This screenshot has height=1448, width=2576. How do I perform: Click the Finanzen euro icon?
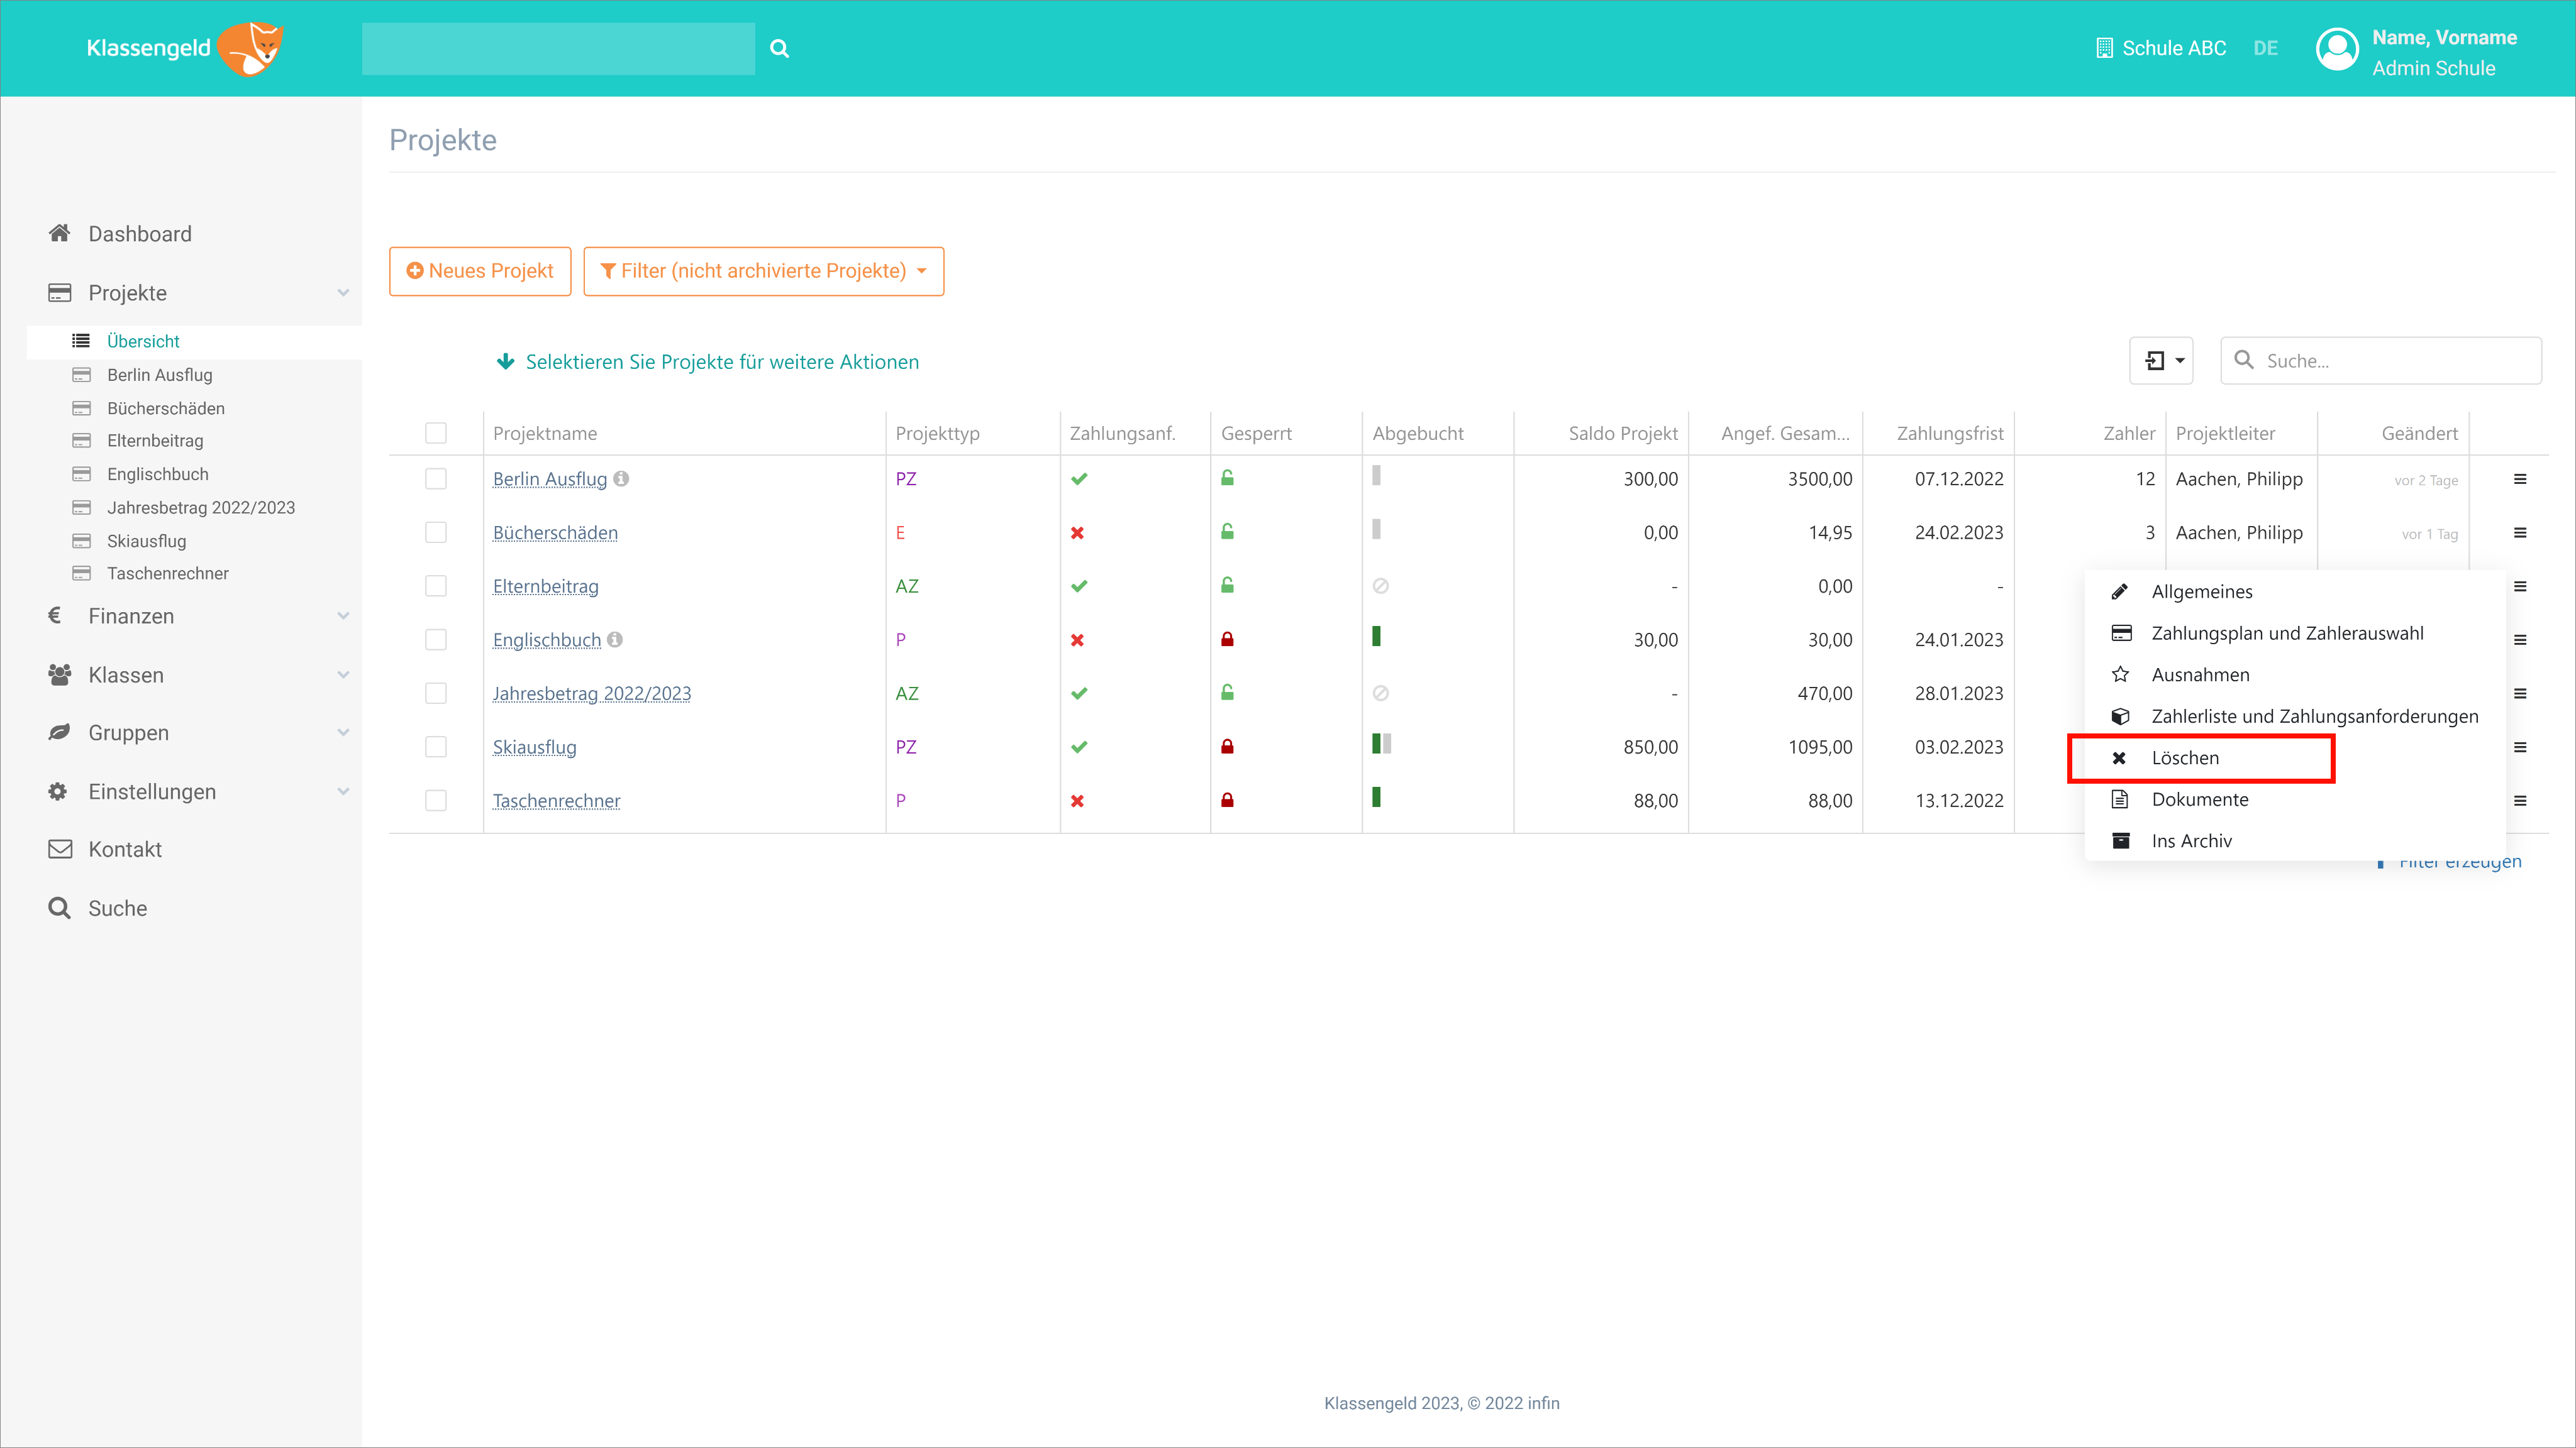coord(55,615)
